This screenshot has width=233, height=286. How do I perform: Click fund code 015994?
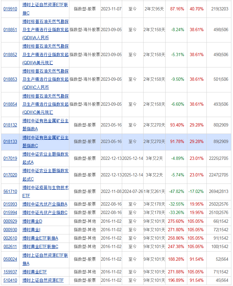(x=10, y=213)
